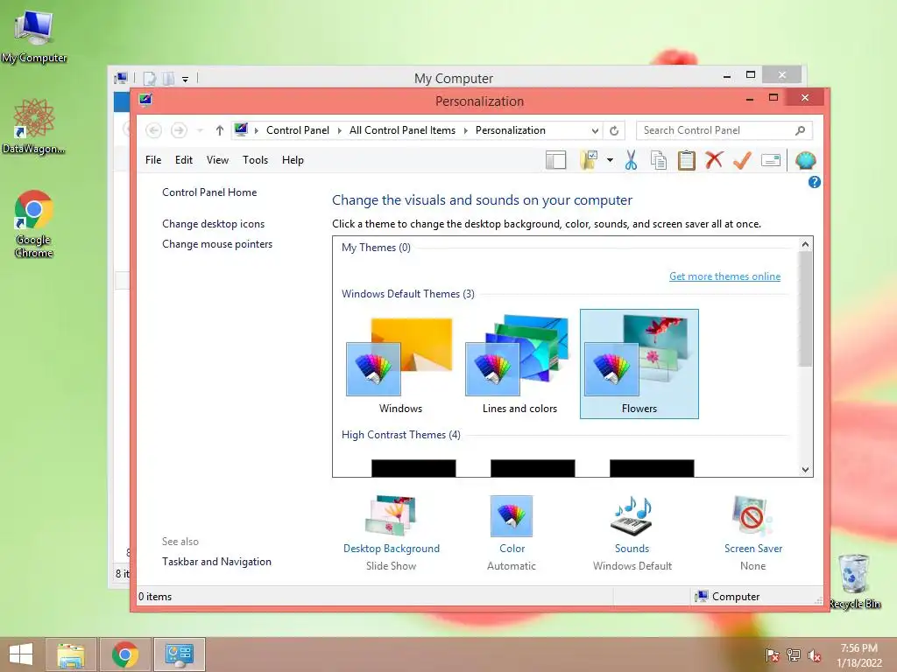Select the Windows theme thumbnail

tap(400, 365)
